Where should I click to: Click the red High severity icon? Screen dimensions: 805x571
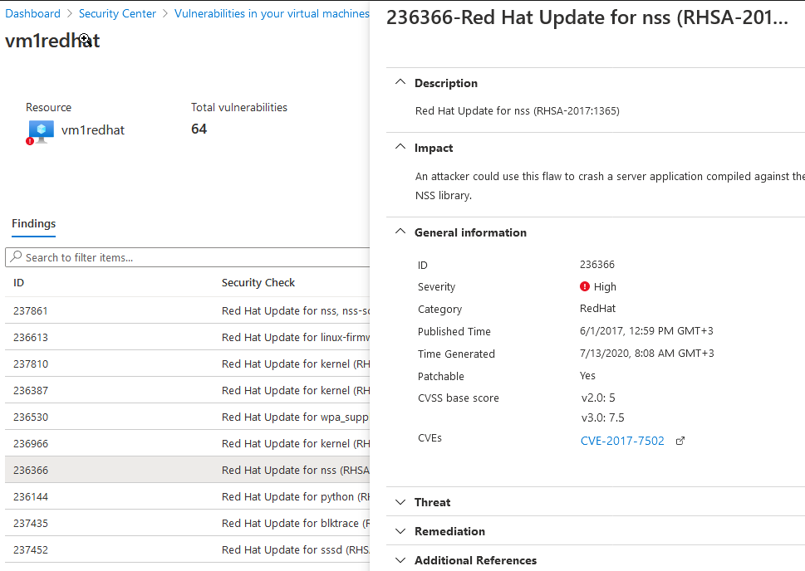coord(584,286)
